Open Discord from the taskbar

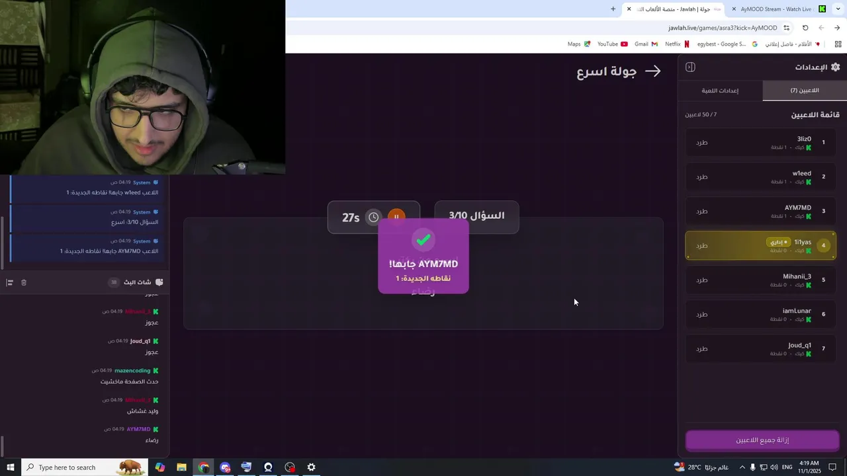coord(225,467)
